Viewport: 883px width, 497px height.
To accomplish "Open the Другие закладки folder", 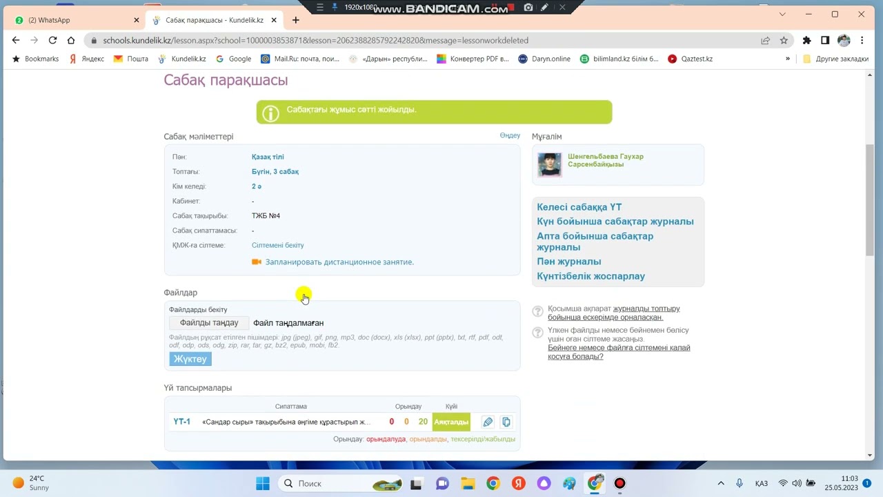I will point(835,59).
